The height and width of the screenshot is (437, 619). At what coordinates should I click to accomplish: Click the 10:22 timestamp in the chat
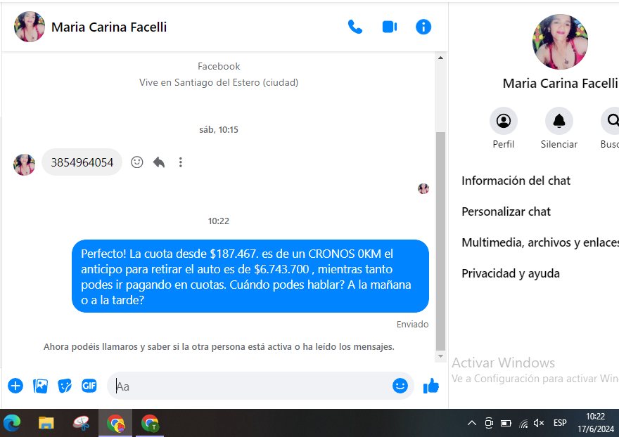click(219, 221)
